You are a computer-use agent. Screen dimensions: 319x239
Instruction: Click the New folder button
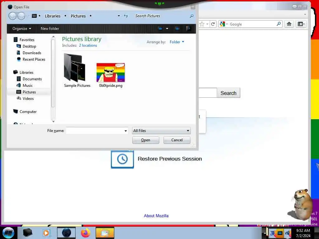click(x=50, y=29)
